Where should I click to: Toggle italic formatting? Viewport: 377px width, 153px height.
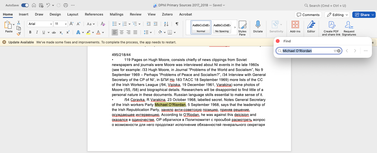(37, 32)
